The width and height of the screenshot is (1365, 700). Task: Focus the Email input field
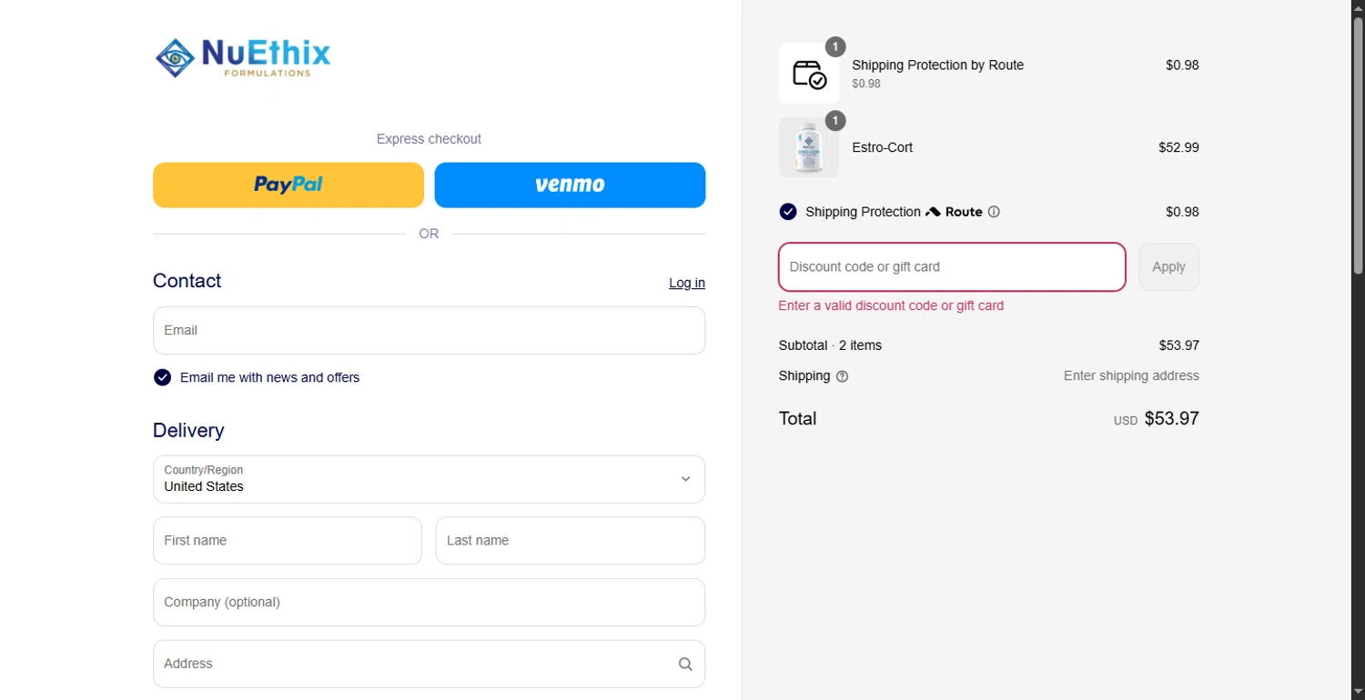click(429, 331)
